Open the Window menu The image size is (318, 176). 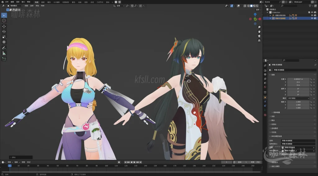23,2
